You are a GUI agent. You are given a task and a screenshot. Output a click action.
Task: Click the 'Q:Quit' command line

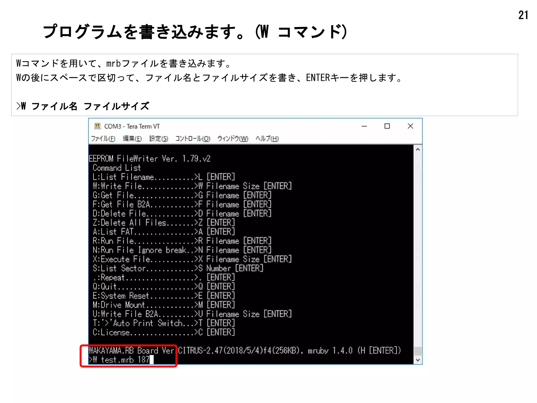pos(164,287)
